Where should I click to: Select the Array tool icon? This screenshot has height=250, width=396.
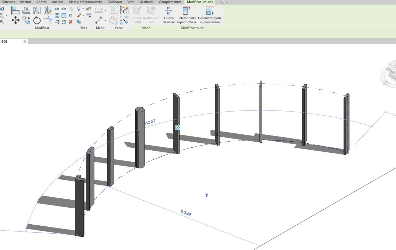tap(57, 15)
